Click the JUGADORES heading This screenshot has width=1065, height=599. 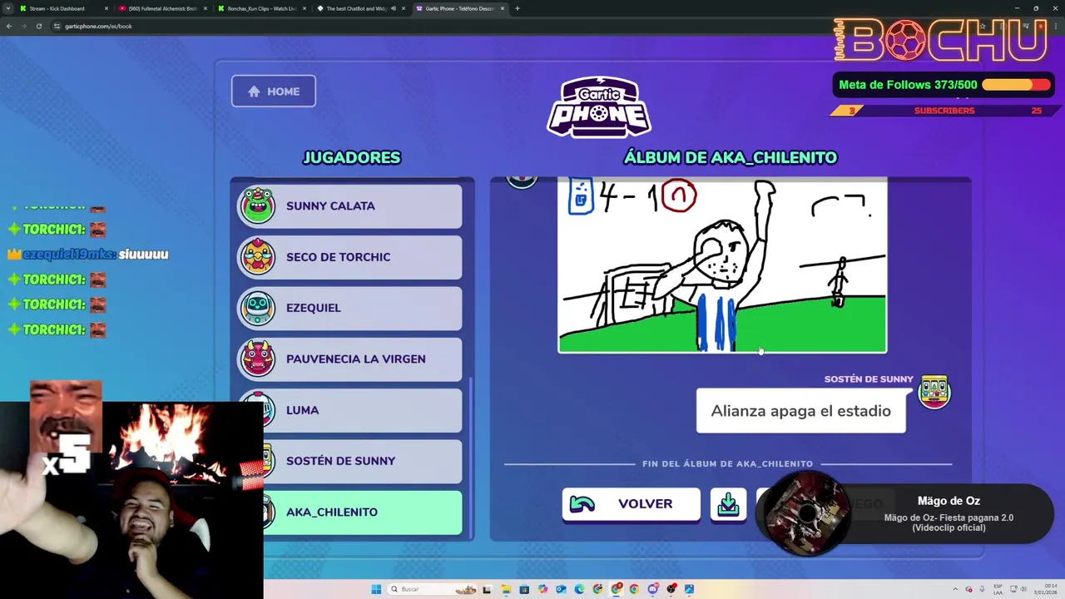[352, 157]
